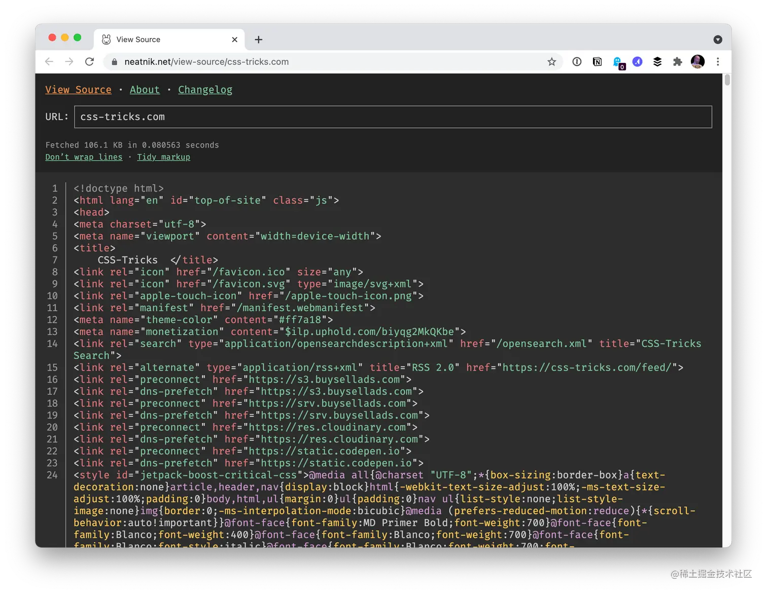
Task: Close the View Source tab
Action: click(234, 40)
